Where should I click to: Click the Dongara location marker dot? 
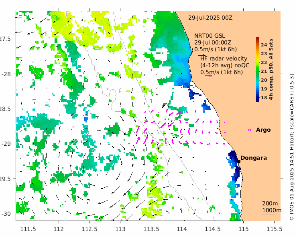click(x=238, y=161)
